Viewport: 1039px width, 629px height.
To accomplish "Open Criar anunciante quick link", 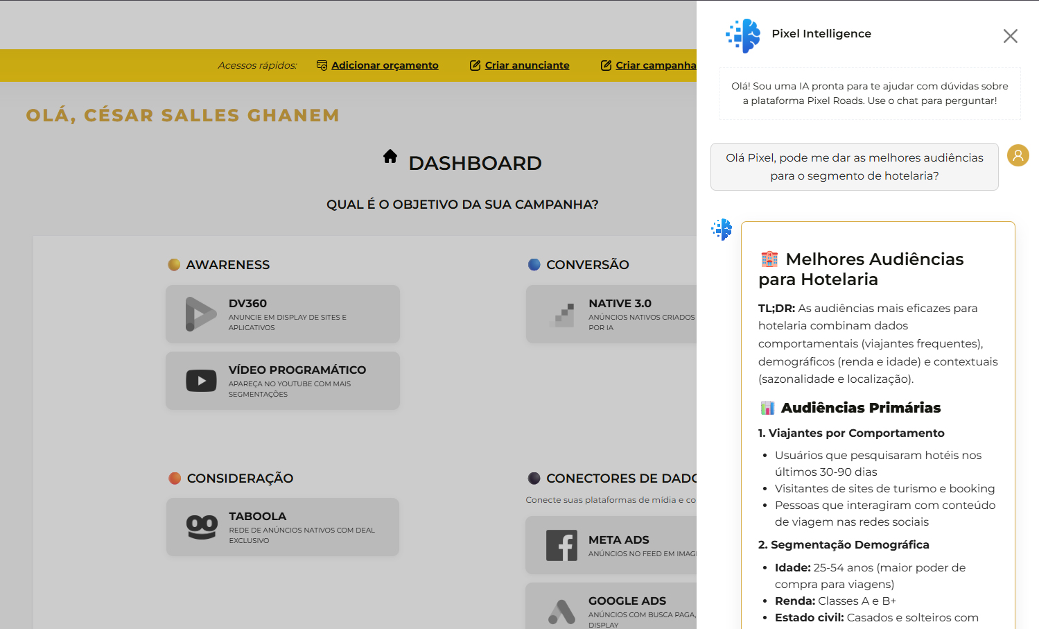I will (527, 65).
